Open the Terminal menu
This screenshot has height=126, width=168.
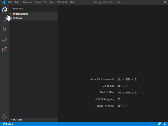(62, 2)
